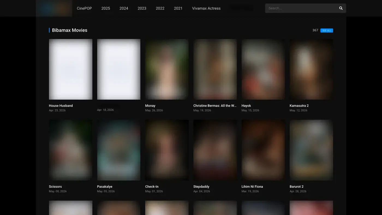Click the Bibamax Movies section heading

[70, 30]
